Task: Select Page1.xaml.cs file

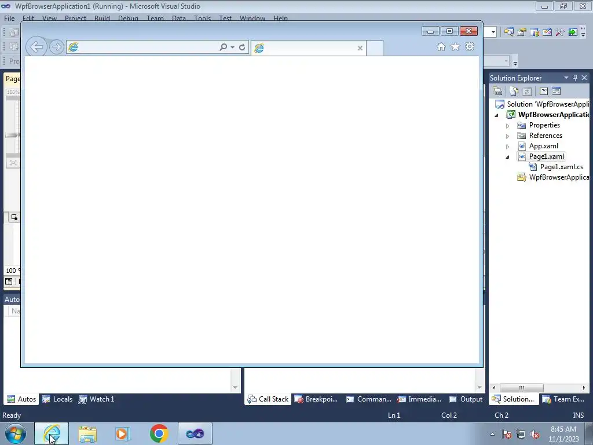Action: coord(562,167)
